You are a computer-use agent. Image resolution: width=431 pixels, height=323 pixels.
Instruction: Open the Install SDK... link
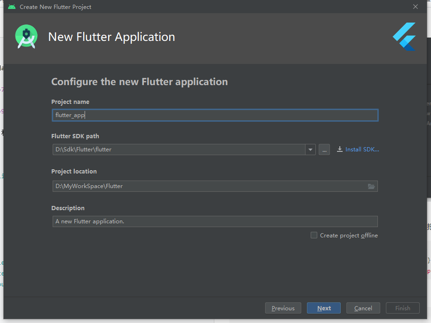362,150
